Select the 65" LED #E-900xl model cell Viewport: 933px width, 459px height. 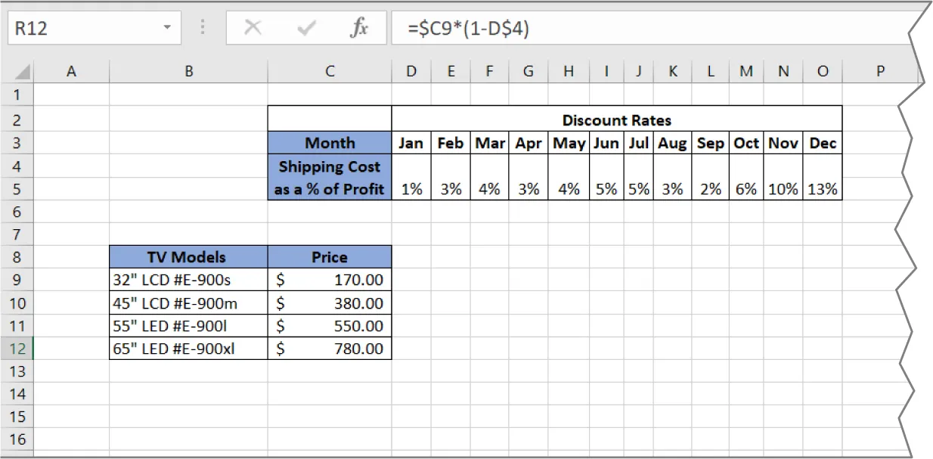point(188,349)
